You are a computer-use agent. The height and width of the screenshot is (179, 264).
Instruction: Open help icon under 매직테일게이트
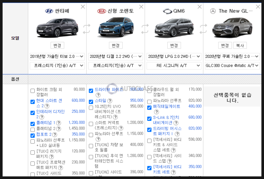(x=156, y=112)
